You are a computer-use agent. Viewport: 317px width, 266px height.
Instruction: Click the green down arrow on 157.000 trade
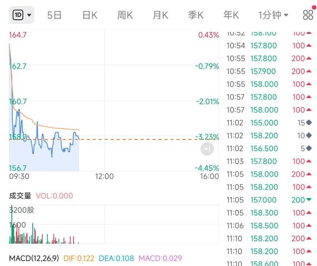309,200
